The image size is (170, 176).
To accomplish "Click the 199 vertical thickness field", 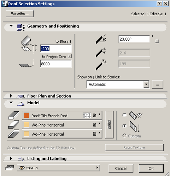I will click(x=134, y=64).
